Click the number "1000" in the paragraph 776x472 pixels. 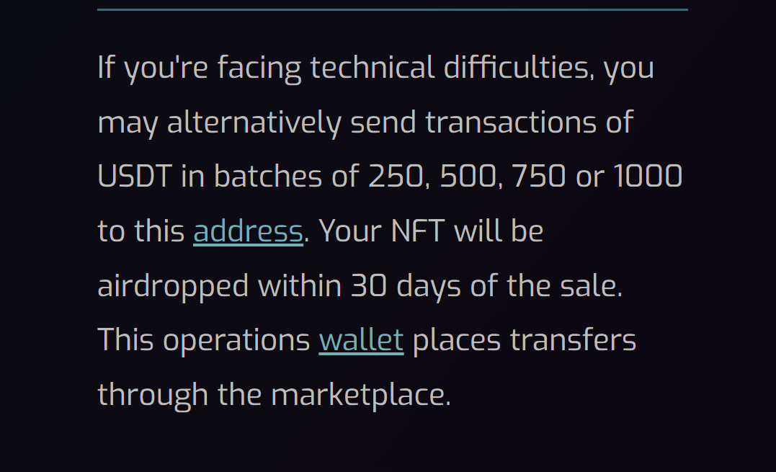648,176
